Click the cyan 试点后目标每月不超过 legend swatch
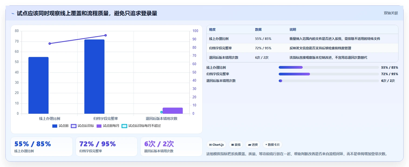The height and width of the screenshot is (167, 409). point(124,126)
